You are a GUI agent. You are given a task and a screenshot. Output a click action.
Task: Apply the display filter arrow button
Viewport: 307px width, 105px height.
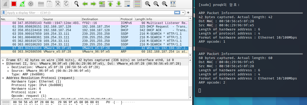[177, 13]
